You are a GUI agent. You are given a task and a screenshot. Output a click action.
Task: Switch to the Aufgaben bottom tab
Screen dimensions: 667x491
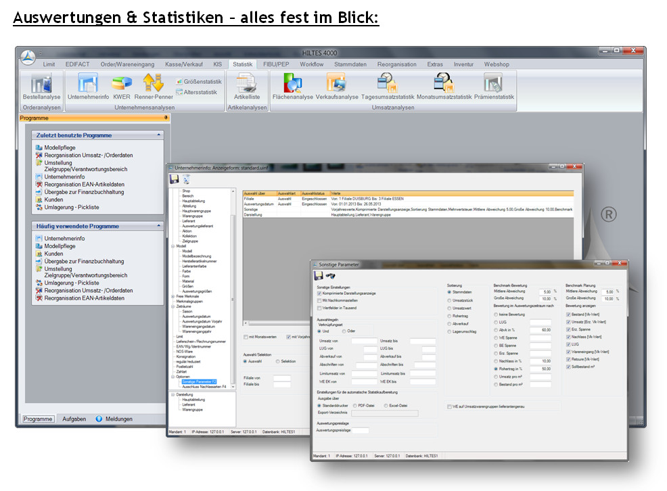pyautogui.click(x=74, y=419)
